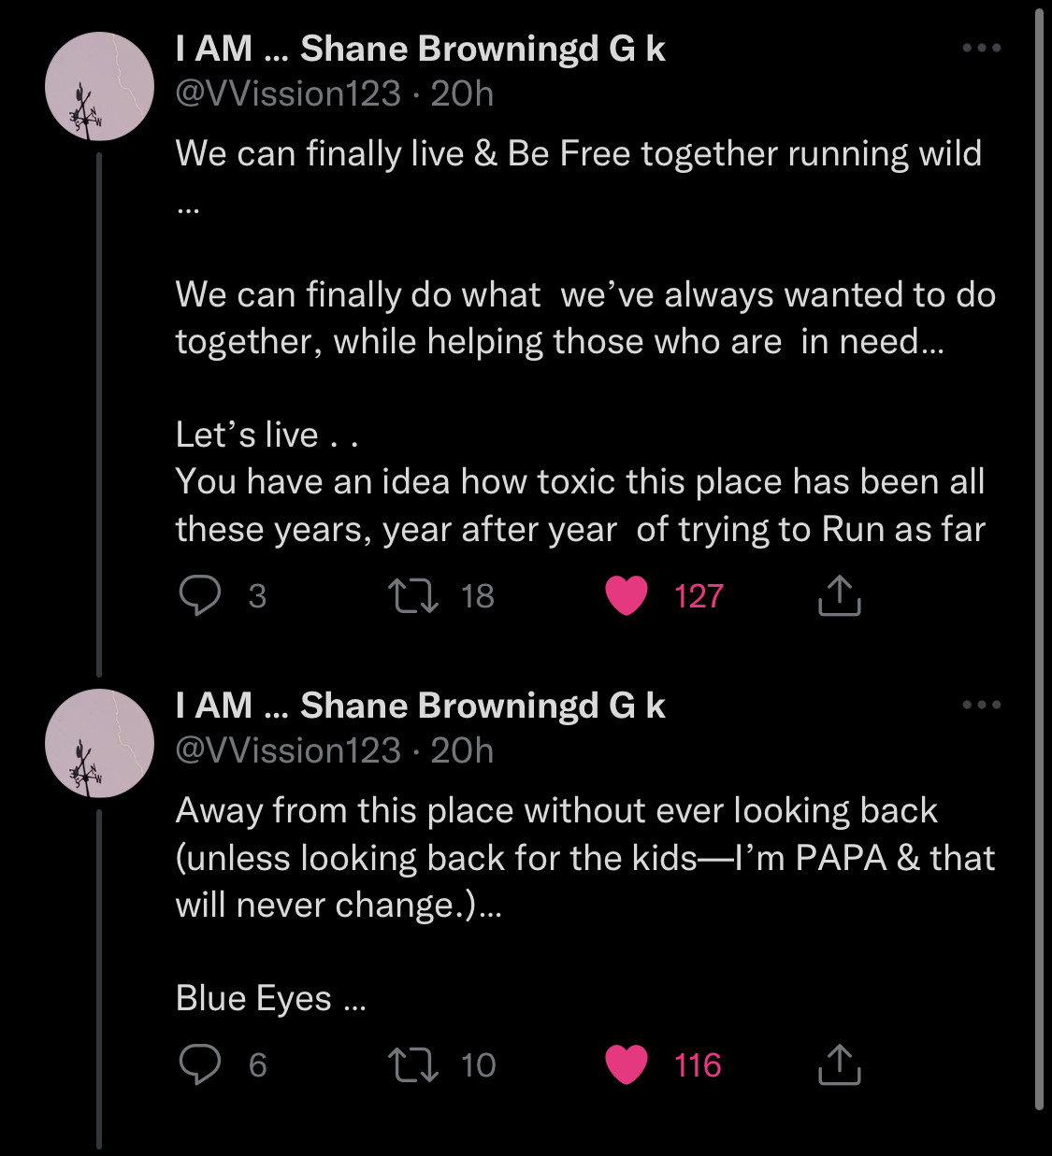This screenshot has height=1156, width=1052.
Task: Open first tweet's 20h timestamp
Action: click(x=462, y=93)
